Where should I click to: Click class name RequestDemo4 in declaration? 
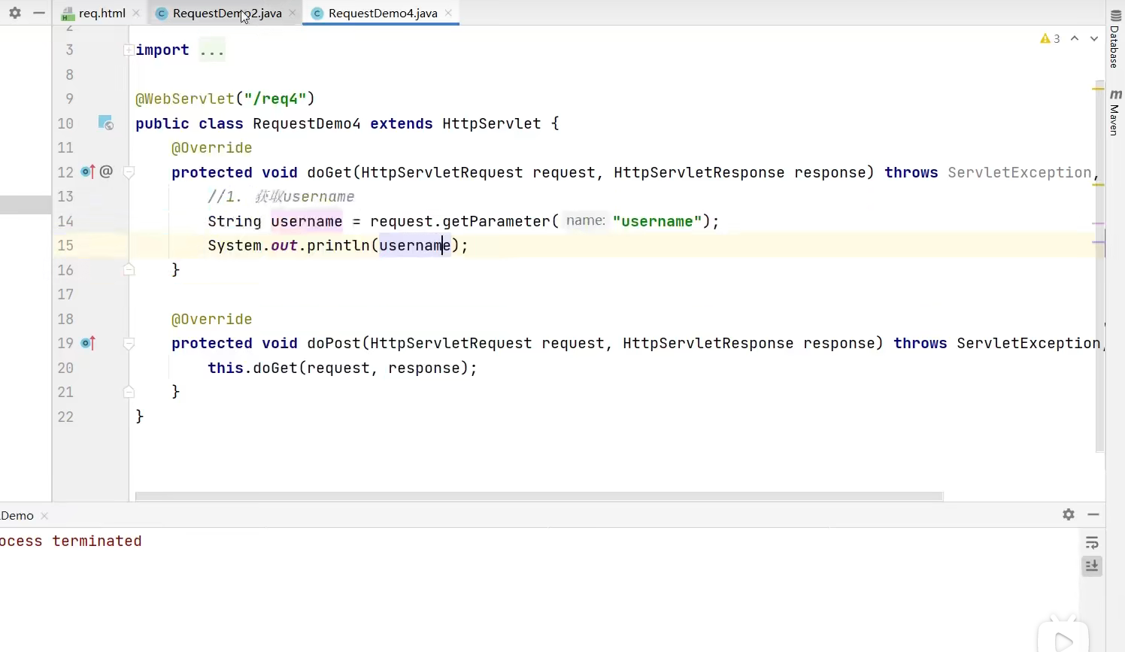(307, 123)
